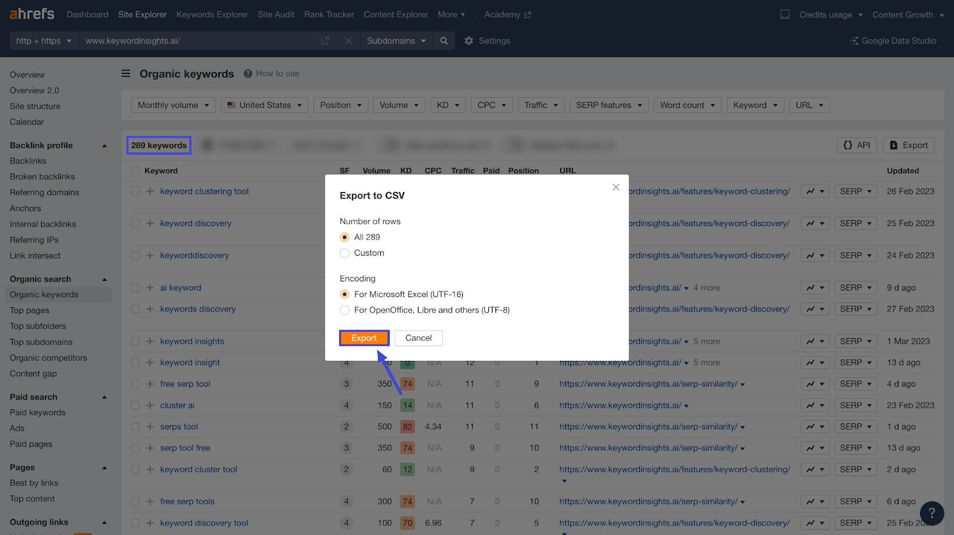This screenshot has height=535, width=954.
Task: Choose OpenOffice Libre UTF-8 encoding
Action: (345, 310)
